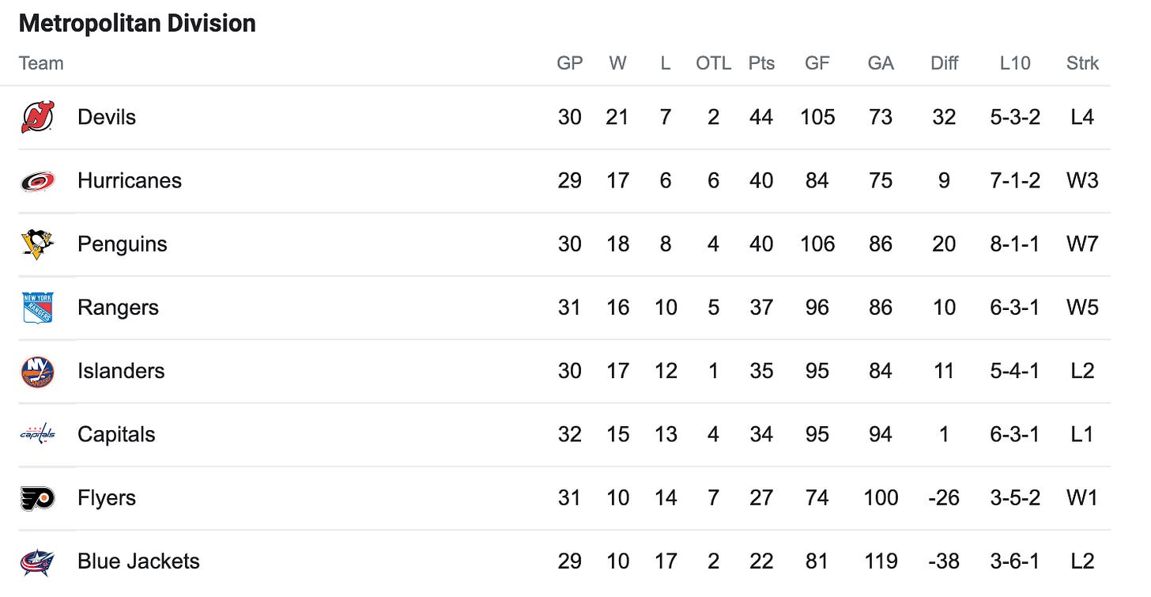
Task: Click the Pts column header
Action: tap(761, 63)
